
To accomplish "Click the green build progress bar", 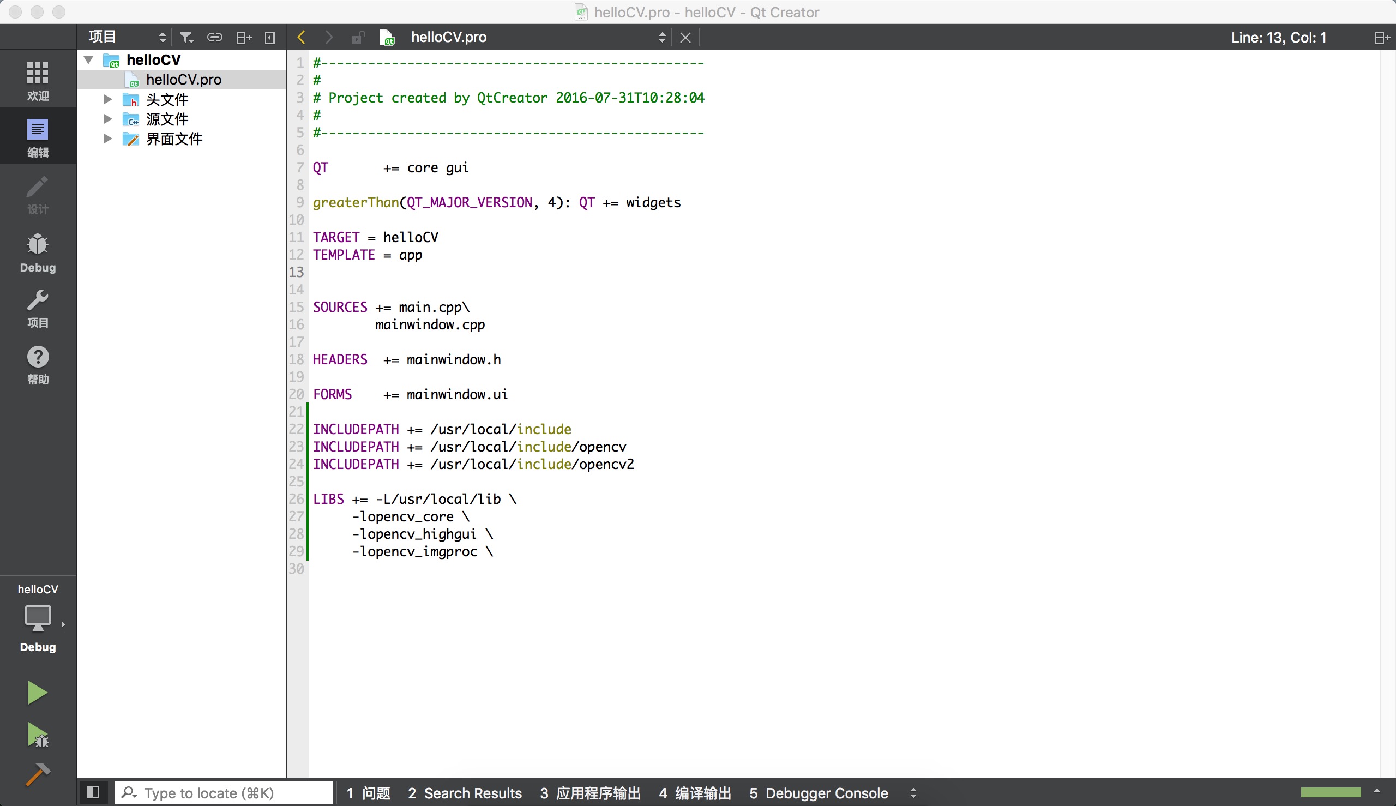I will pyautogui.click(x=1331, y=792).
